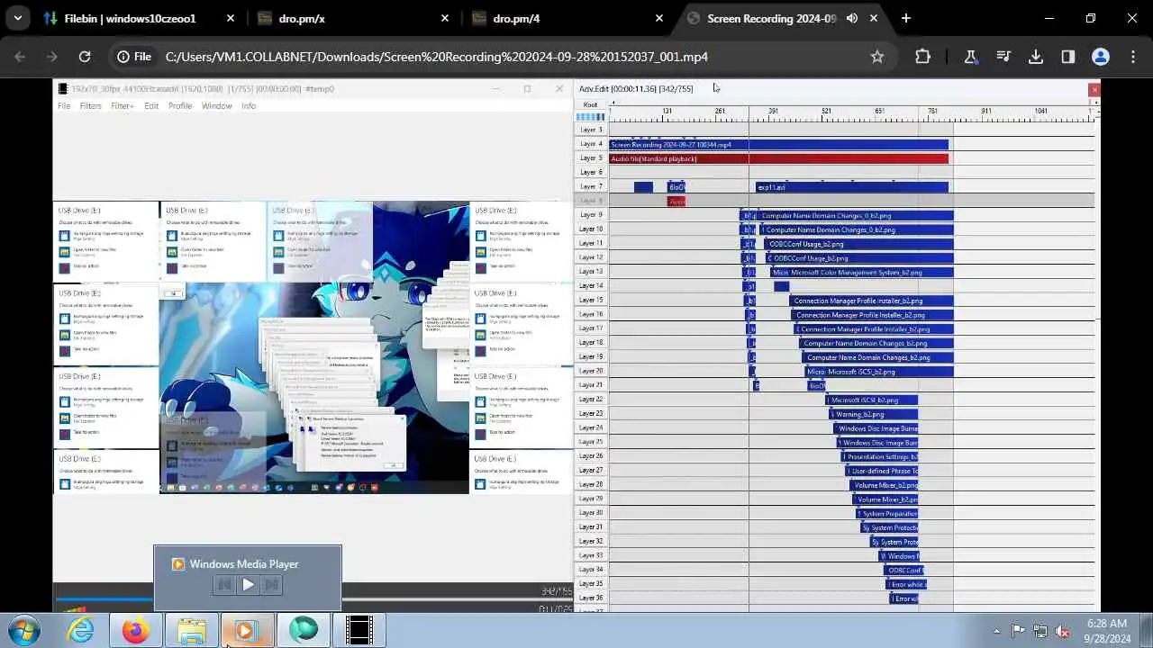Image resolution: width=1153 pixels, height=648 pixels.
Task: Select the red Audio file clip on Layer 5
Action: (779, 158)
